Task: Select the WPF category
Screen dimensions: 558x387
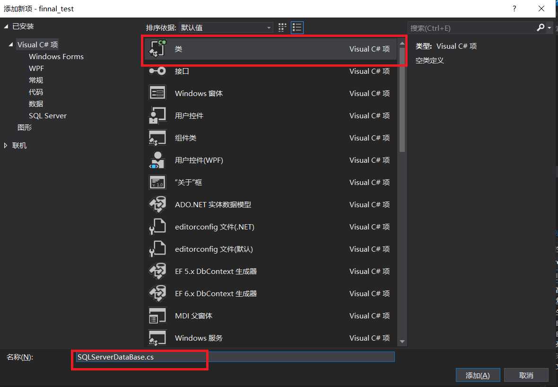Action: 36,68
